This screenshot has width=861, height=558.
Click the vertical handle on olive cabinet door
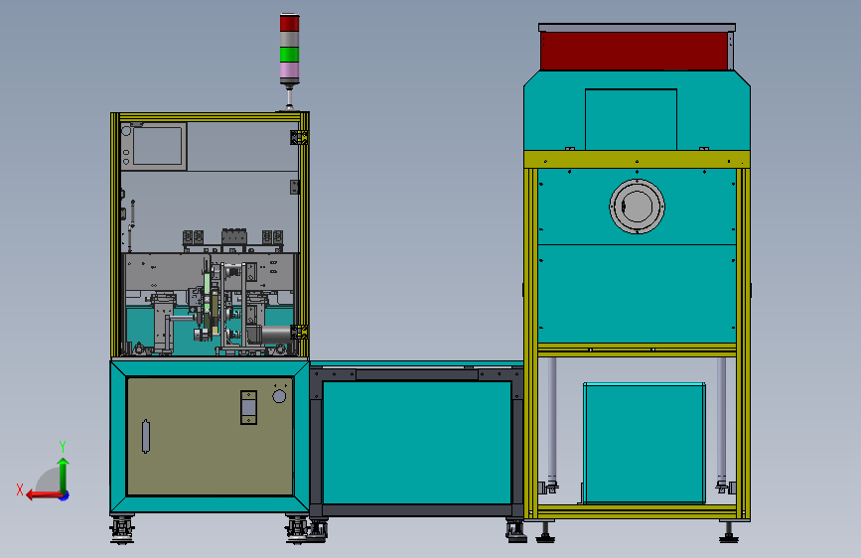pyautogui.click(x=146, y=437)
